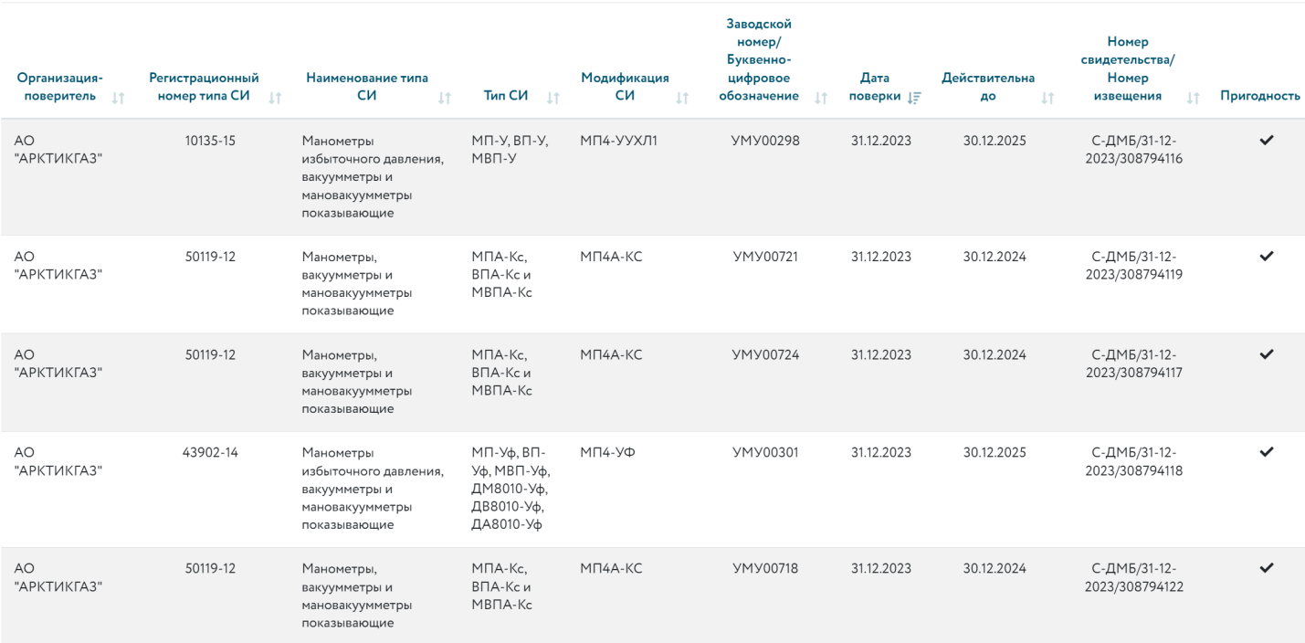Sort table by Наименование типа СИ icon

click(x=445, y=98)
